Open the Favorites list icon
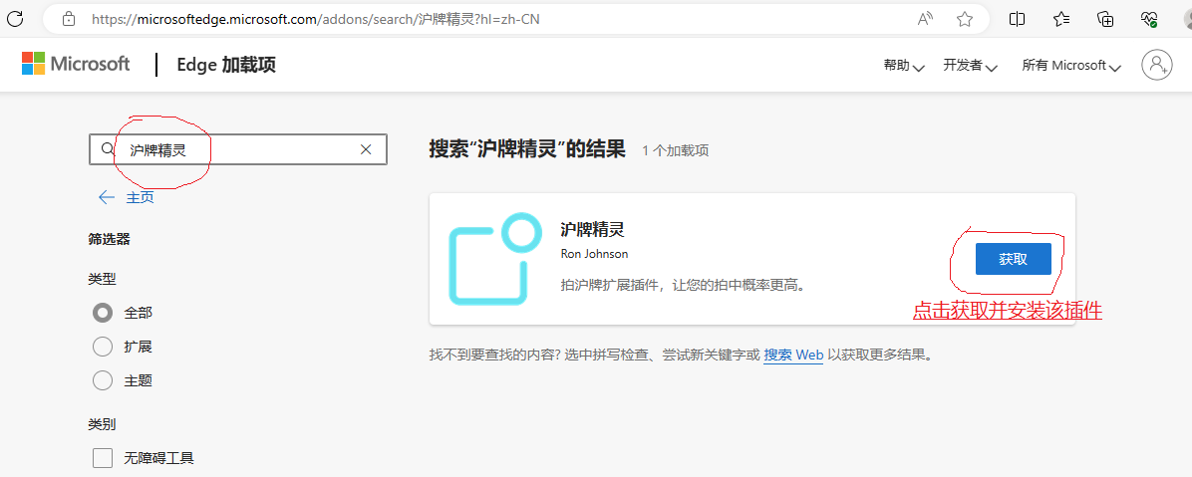 (1062, 19)
